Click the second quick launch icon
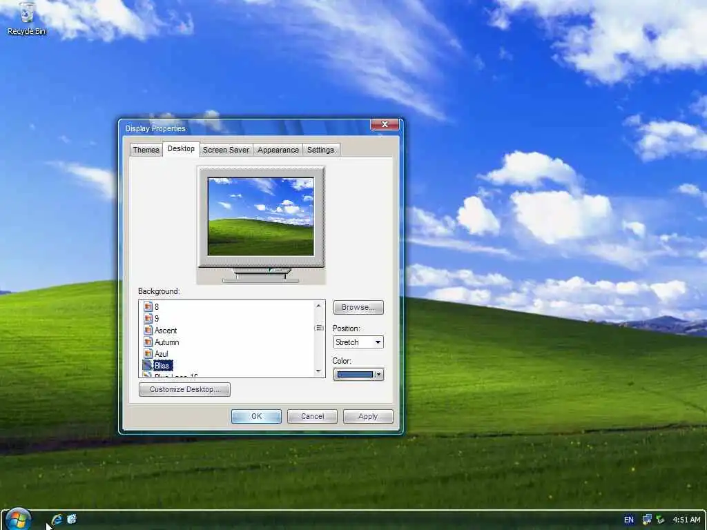Viewport: 707px width, 530px height. [x=72, y=519]
